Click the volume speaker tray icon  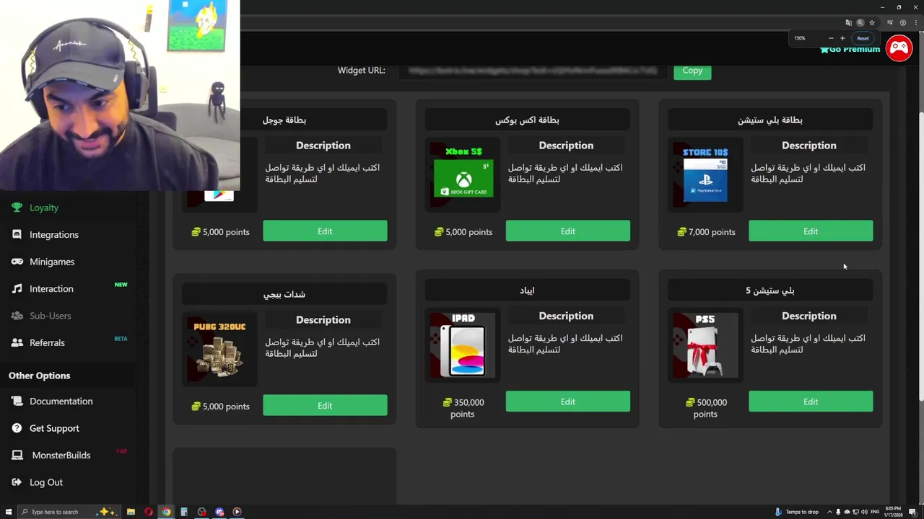[865, 512]
